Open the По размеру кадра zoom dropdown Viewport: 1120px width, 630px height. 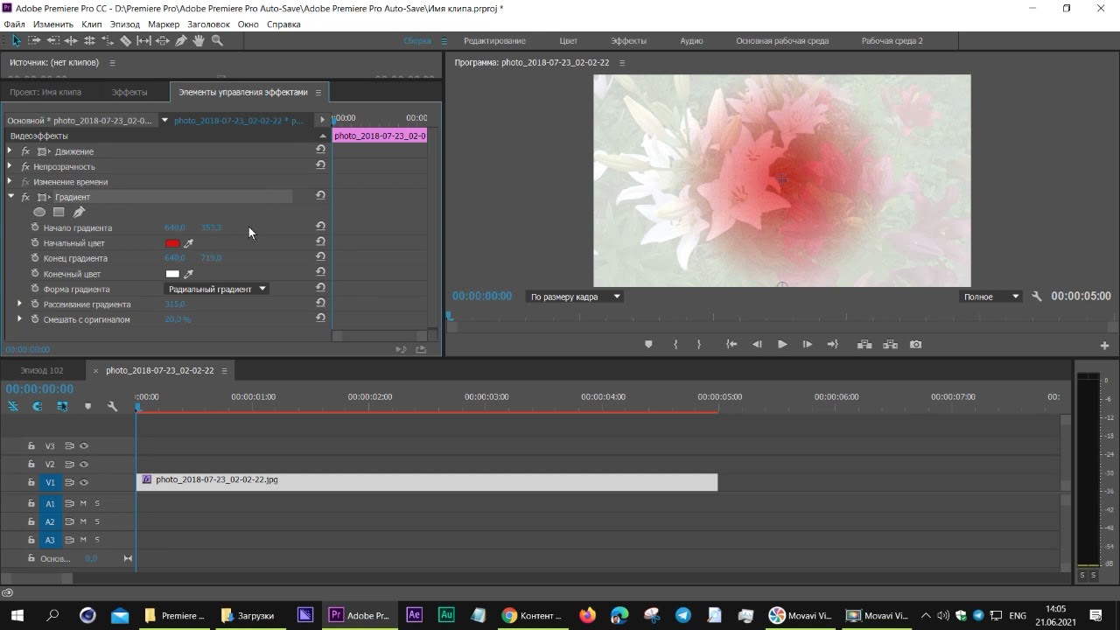(574, 297)
